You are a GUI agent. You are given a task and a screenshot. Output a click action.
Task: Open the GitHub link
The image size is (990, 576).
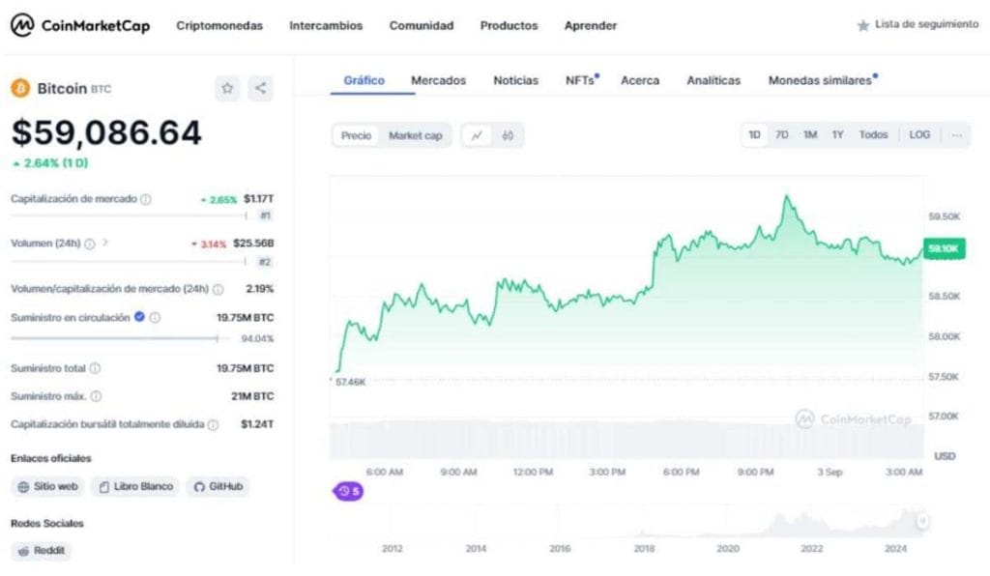pos(218,487)
